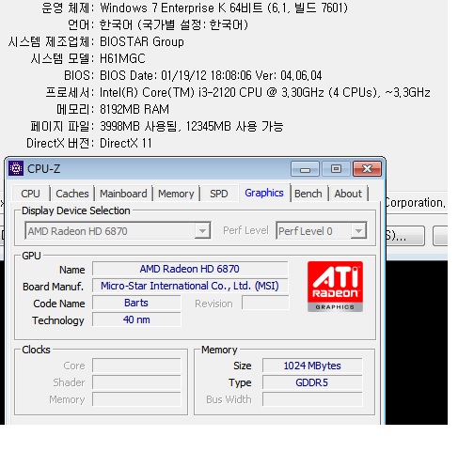The image size is (474, 452).
Task: Open the AMD Radeon HD 6870 device dropdown
Action: point(118,231)
